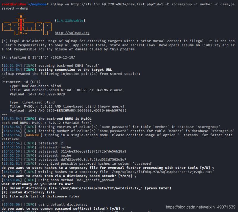Click option [3] file with list of dictionary files
238x212 pixels.
tap(40, 197)
